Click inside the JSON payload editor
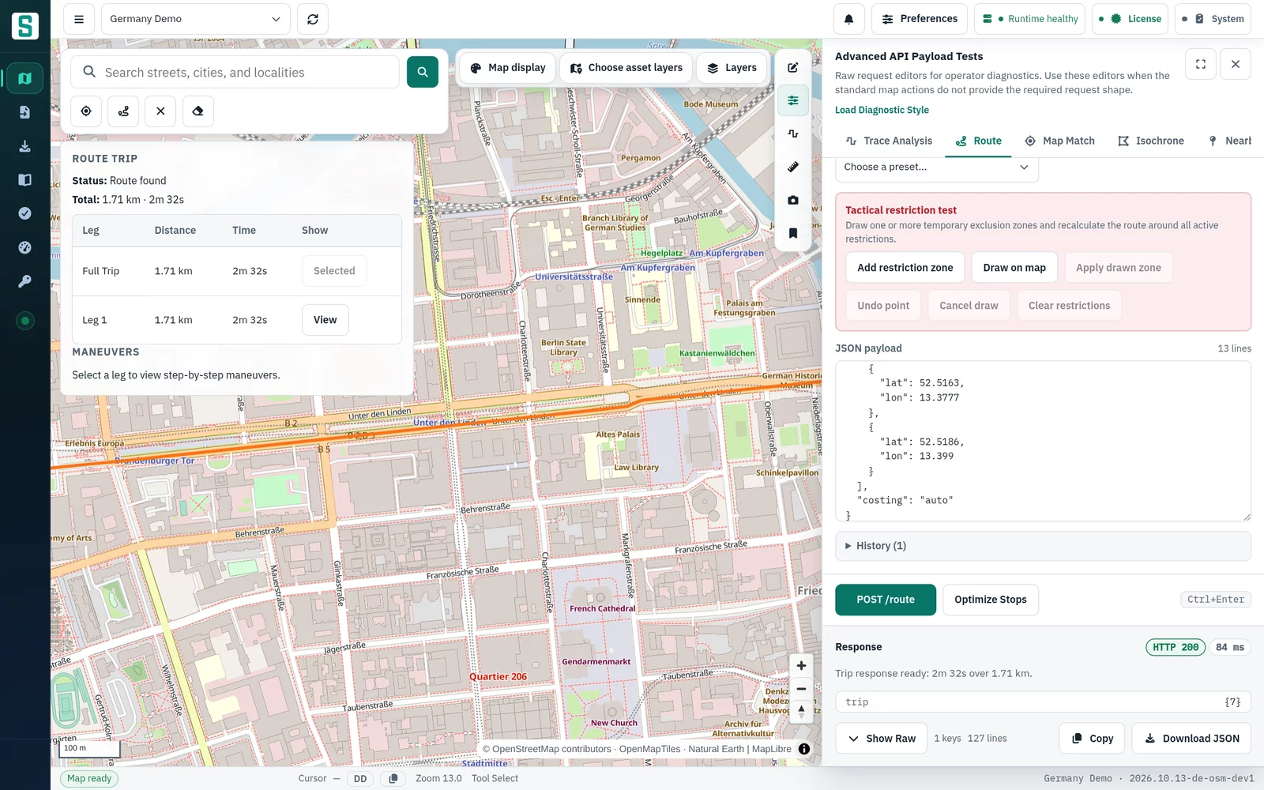The image size is (1264, 790). pyautogui.click(x=1043, y=442)
